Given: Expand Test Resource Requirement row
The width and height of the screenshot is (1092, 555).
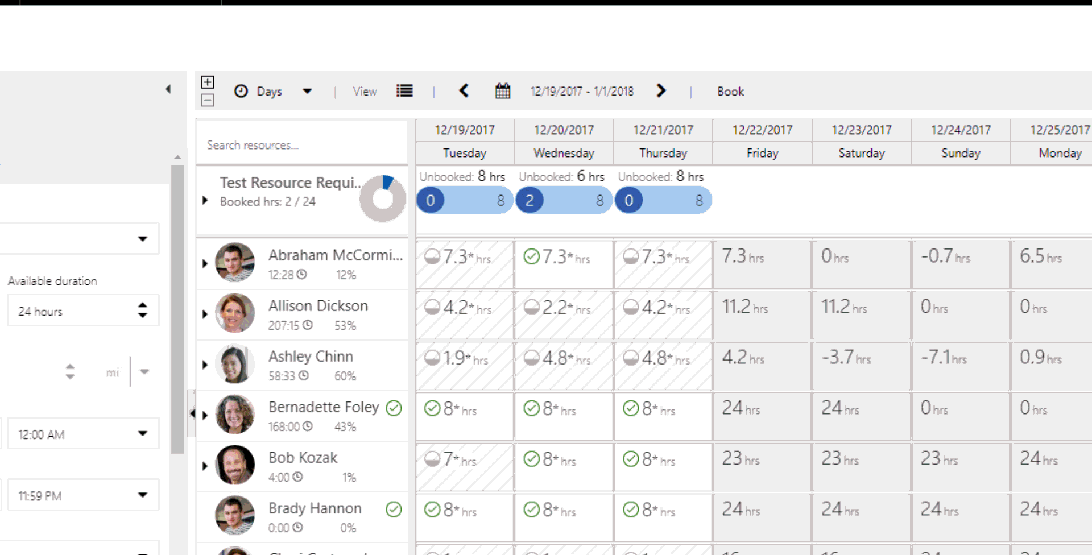Looking at the screenshot, I should pyautogui.click(x=205, y=200).
